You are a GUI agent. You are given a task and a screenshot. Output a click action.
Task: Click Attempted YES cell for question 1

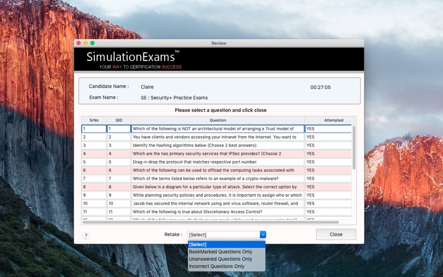(x=328, y=129)
